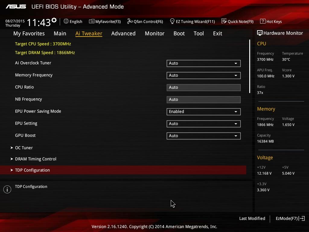Click the 3700 MHz CPU frequency value

[265, 60]
